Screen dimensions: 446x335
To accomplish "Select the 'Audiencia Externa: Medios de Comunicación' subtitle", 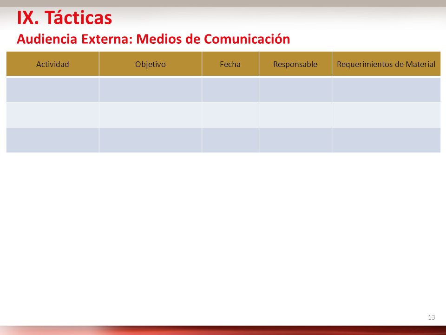I will 153,39.
